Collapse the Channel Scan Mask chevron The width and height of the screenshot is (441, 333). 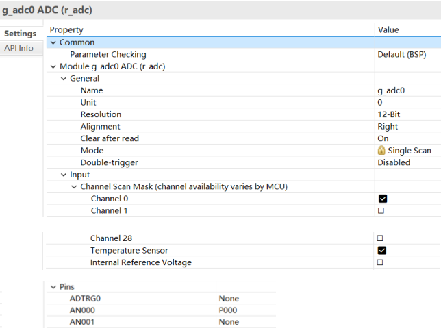[74, 187]
